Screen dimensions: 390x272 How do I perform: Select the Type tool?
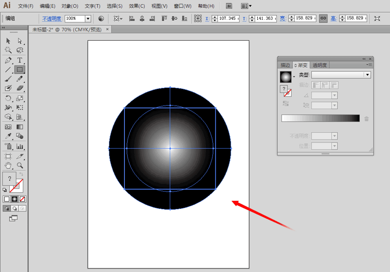tap(19, 60)
